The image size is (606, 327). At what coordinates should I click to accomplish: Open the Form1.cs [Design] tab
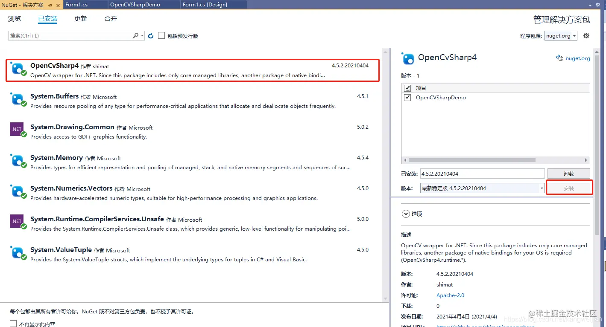[x=214, y=5]
